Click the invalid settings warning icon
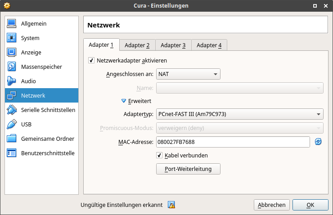Screen dimensions: 333x215 point(171,205)
